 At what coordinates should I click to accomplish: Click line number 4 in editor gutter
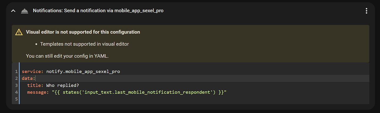click(17, 92)
